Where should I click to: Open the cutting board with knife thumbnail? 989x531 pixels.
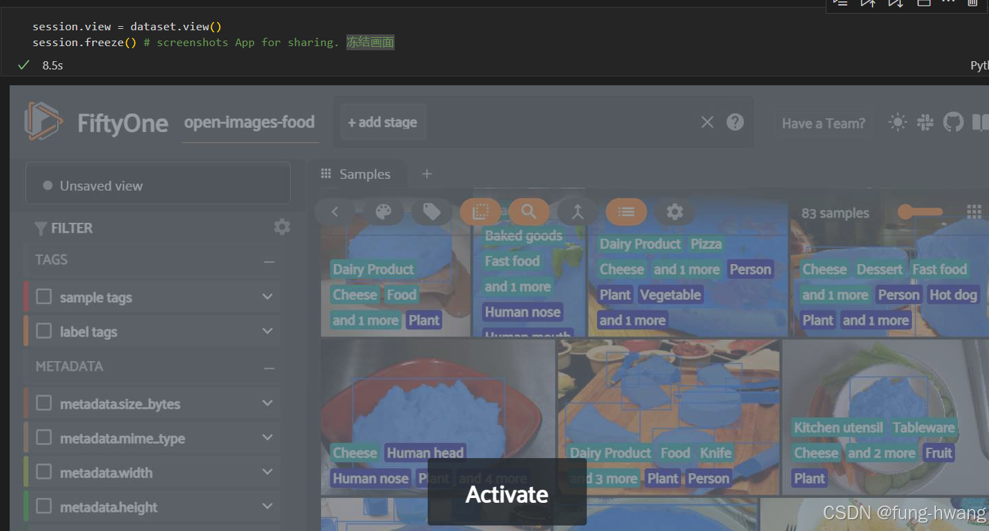tap(669, 416)
